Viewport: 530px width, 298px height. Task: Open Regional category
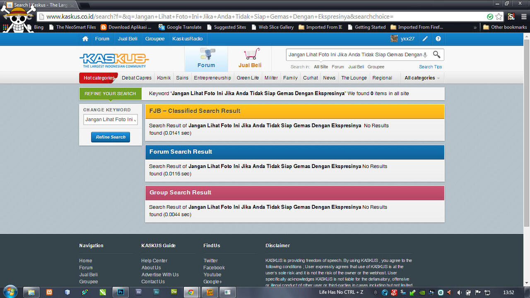click(x=382, y=78)
